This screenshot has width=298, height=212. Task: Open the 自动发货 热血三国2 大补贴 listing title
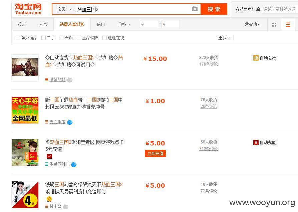84,61
